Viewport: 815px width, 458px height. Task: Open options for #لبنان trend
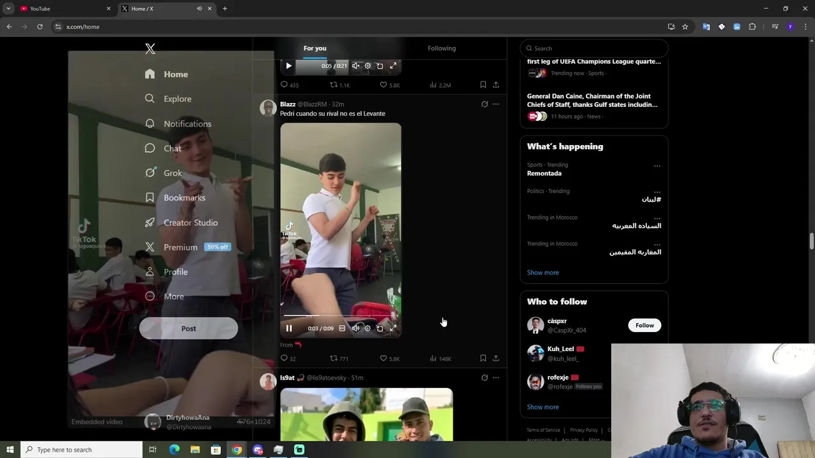coord(657,191)
